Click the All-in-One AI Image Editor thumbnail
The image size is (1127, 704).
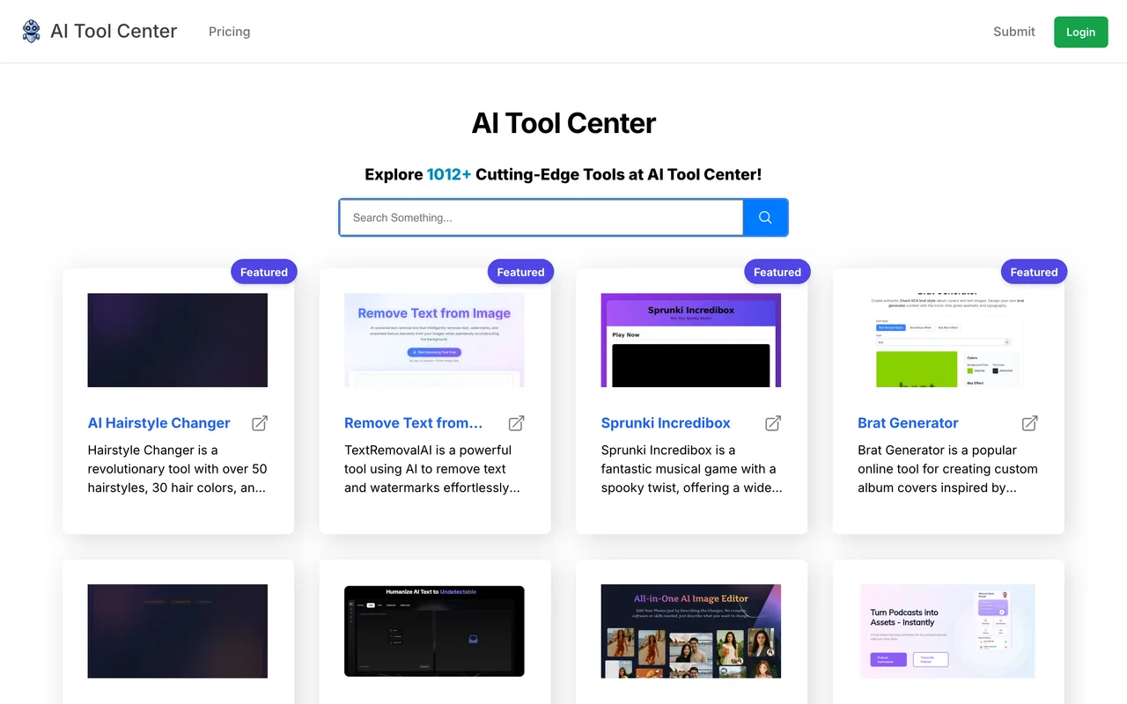click(691, 631)
